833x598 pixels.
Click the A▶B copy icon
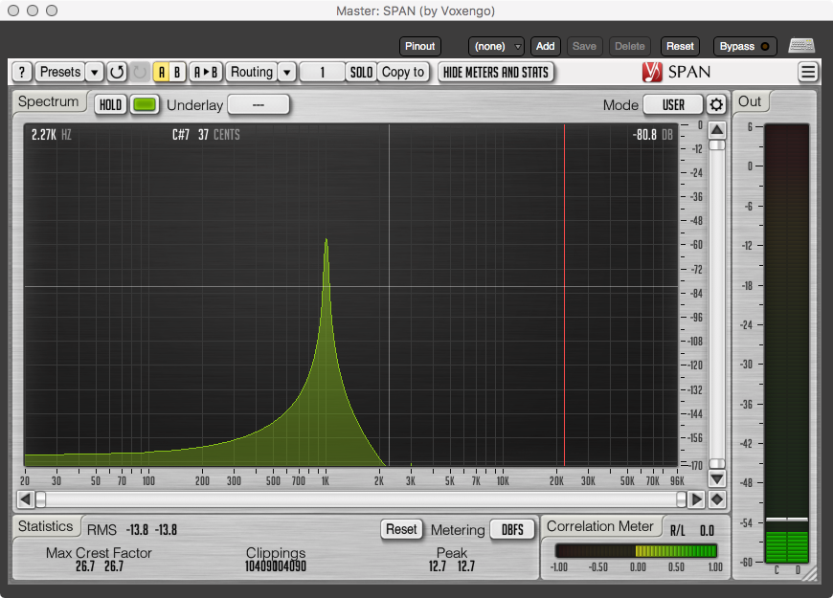pos(205,72)
